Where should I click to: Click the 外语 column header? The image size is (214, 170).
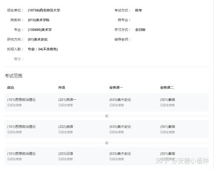[x=61, y=88]
